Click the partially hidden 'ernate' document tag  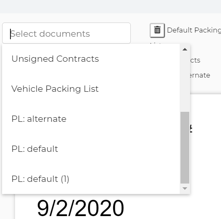200,75
